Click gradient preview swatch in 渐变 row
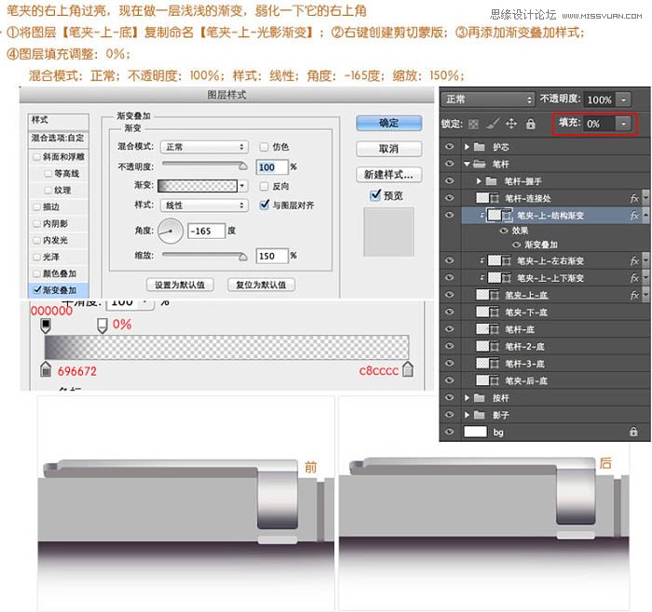Image resolution: width=652 pixels, height=612 pixels. pyautogui.click(x=197, y=186)
